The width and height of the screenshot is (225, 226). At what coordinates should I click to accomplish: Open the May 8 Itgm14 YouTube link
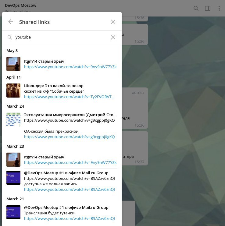click(x=70, y=67)
